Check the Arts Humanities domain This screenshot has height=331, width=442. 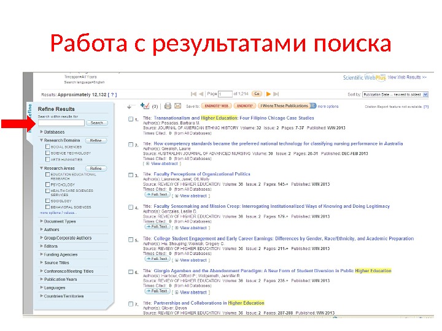(48, 159)
